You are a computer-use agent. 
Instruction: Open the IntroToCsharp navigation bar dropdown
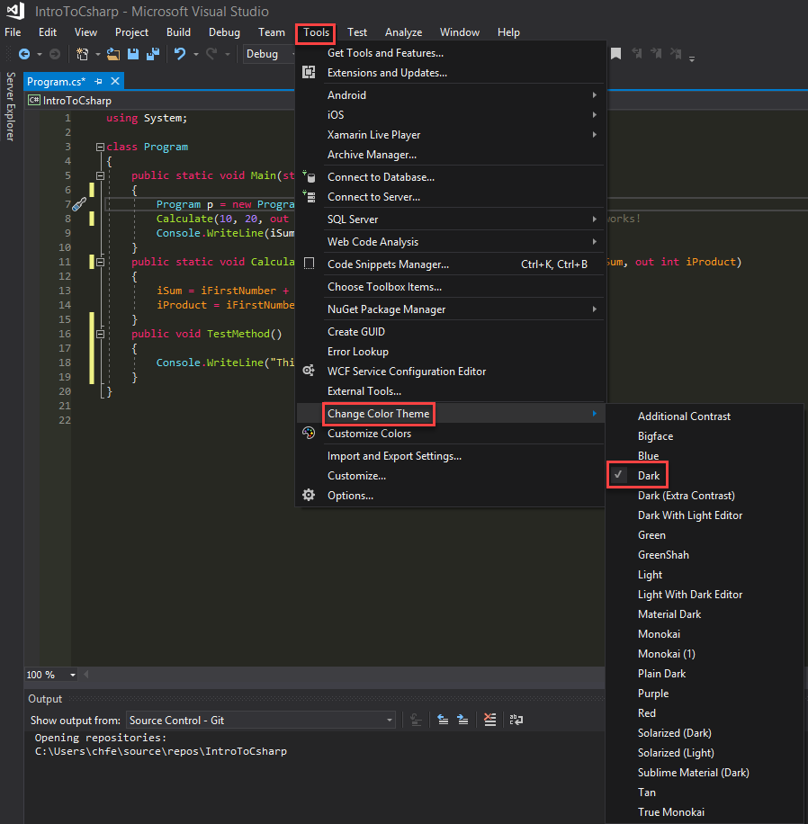(160, 101)
